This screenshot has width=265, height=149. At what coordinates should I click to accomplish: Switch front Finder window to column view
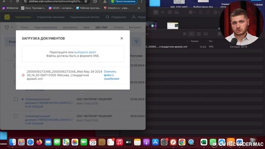[x=199, y=34]
